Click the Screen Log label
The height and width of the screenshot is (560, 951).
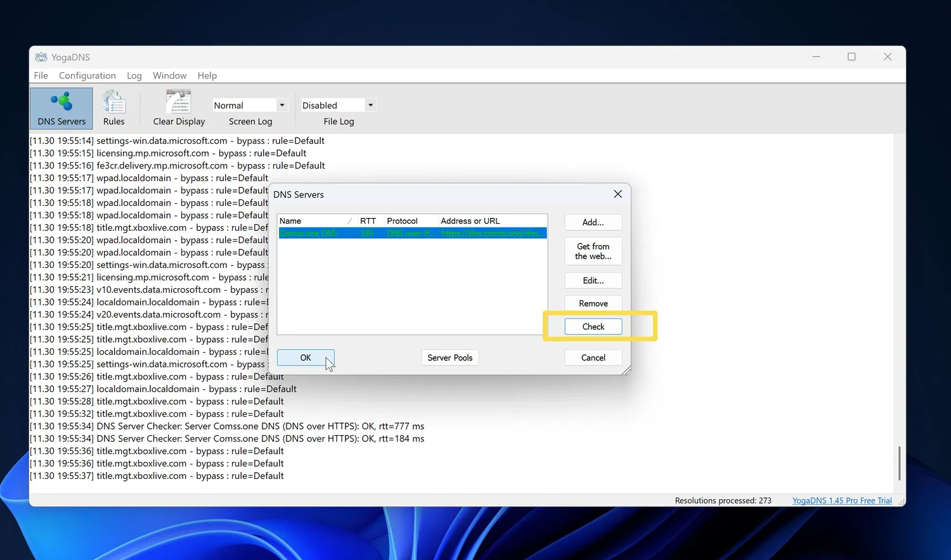pos(250,122)
